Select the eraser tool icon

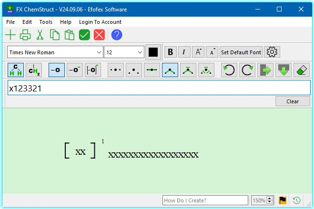pos(301,70)
